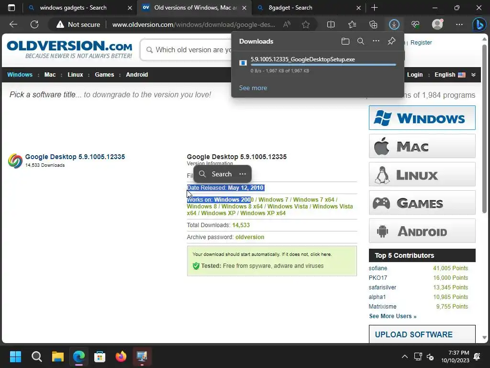Image resolution: width=490 pixels, height=368 pixels.
Task: Click the download progress bar for GoogleDesktopSetup.exe
Action: click(323, 65)
